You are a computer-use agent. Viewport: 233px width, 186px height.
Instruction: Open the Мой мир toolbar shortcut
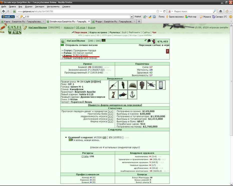point(191,16)
